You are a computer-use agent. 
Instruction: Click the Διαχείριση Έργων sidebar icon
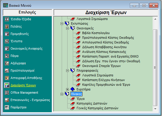point(7,85)
